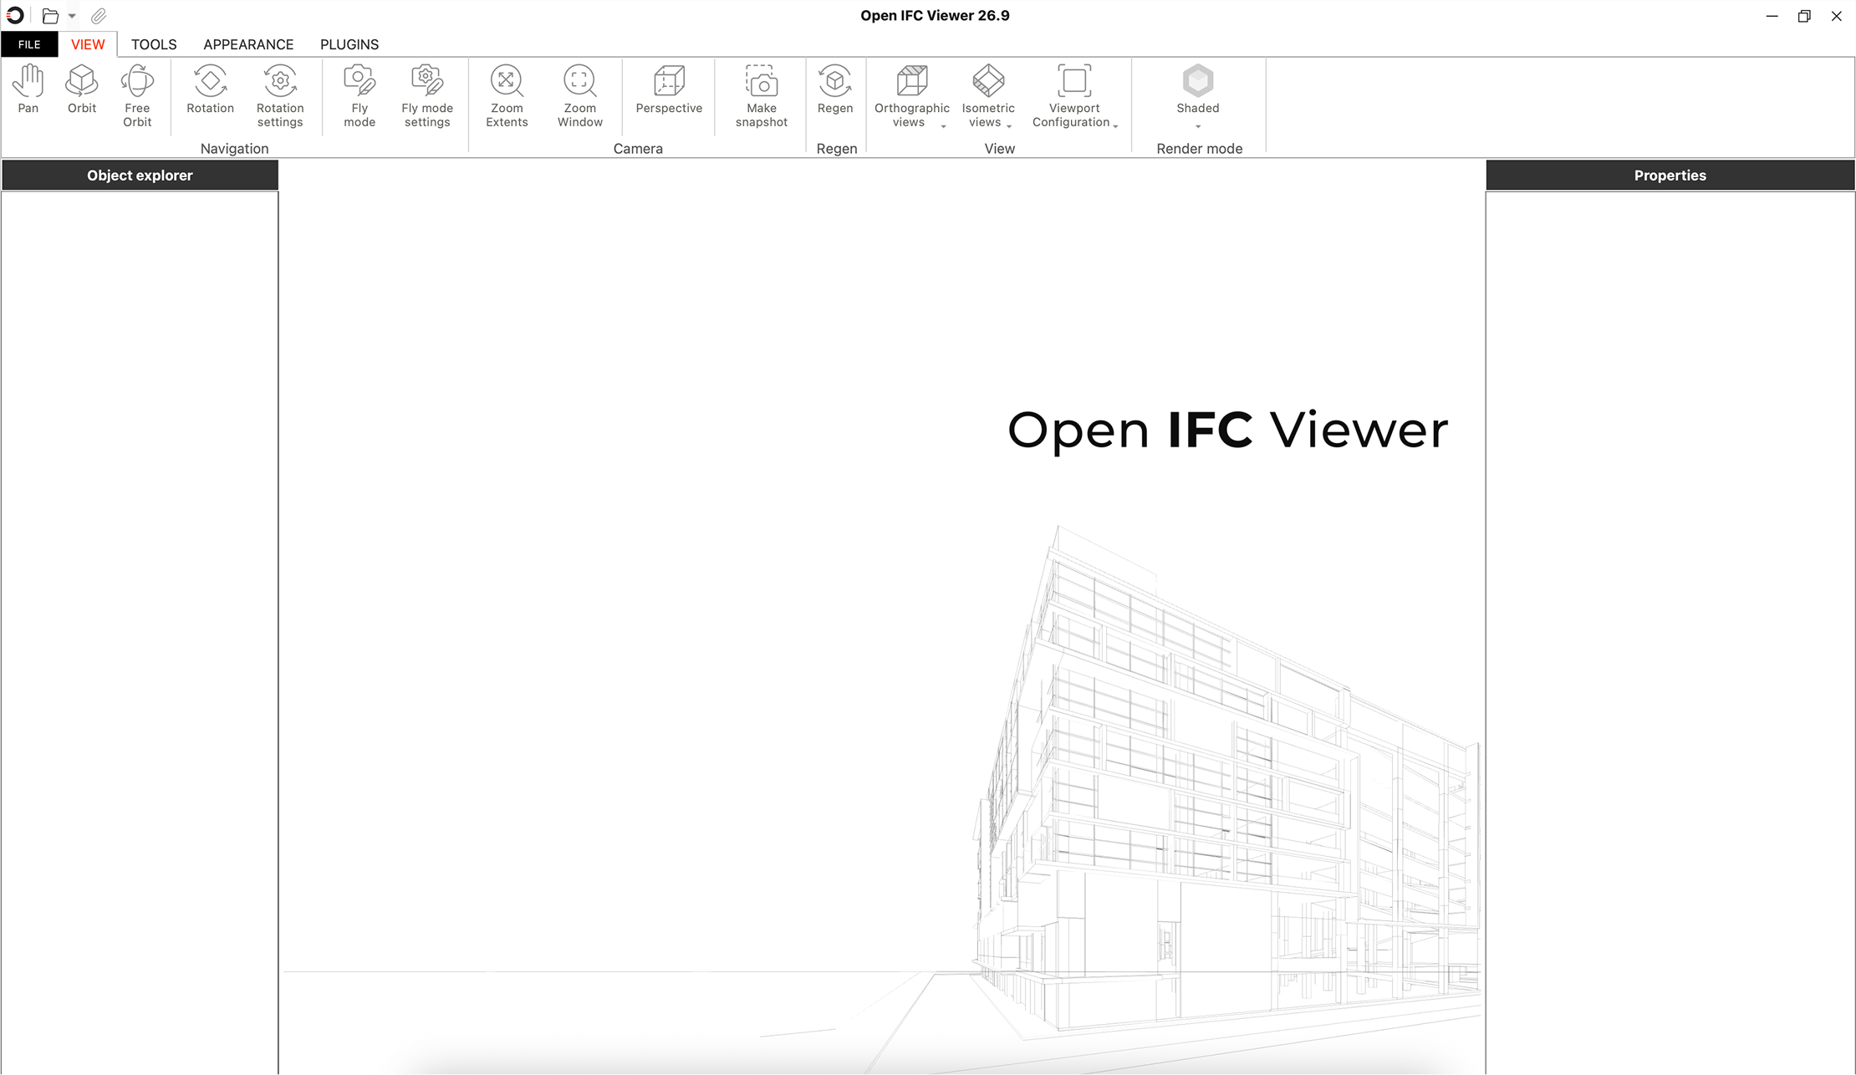The image size is (1856, 1075).
Task: Zoom to Extents
Action: pyautogui.click(x=507, y=95)
